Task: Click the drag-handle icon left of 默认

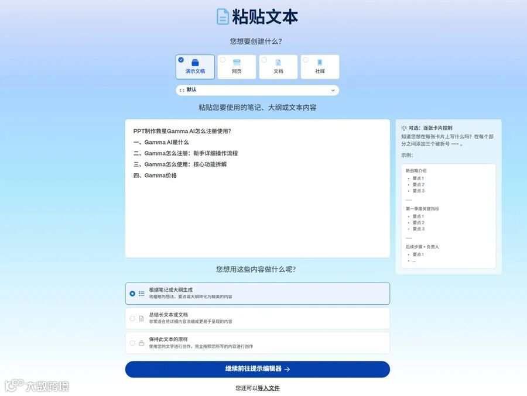Action: coord(182,90)
